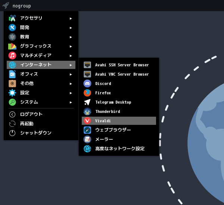Launch Discord from the submenu
This screenshot has height=205, width=224.
click(119, 83)
